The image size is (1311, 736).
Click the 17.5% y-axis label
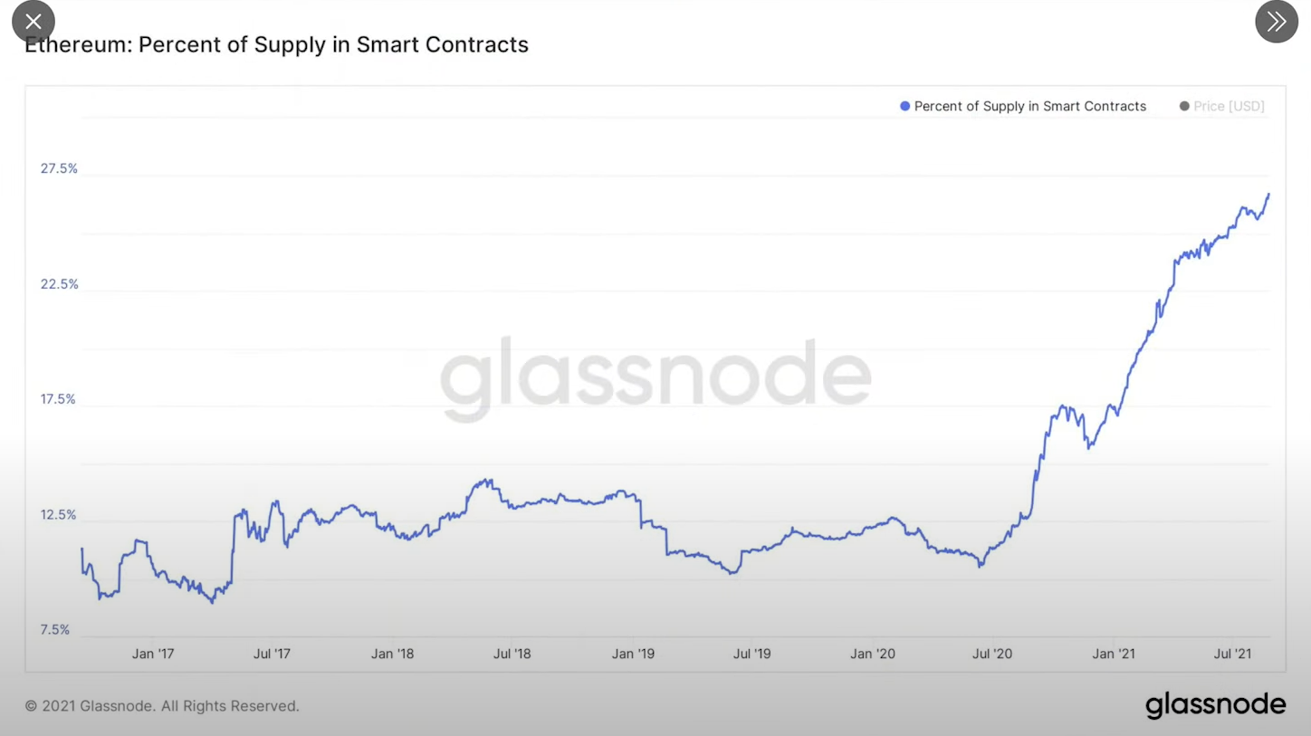59,399
